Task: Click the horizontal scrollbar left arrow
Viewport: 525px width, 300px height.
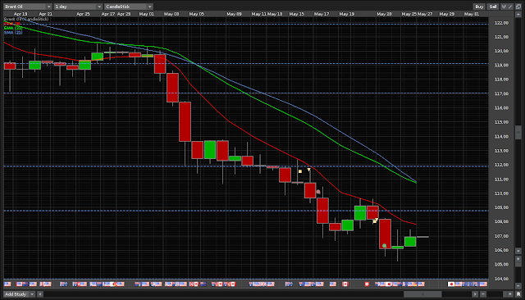Action: coord(40,294)
